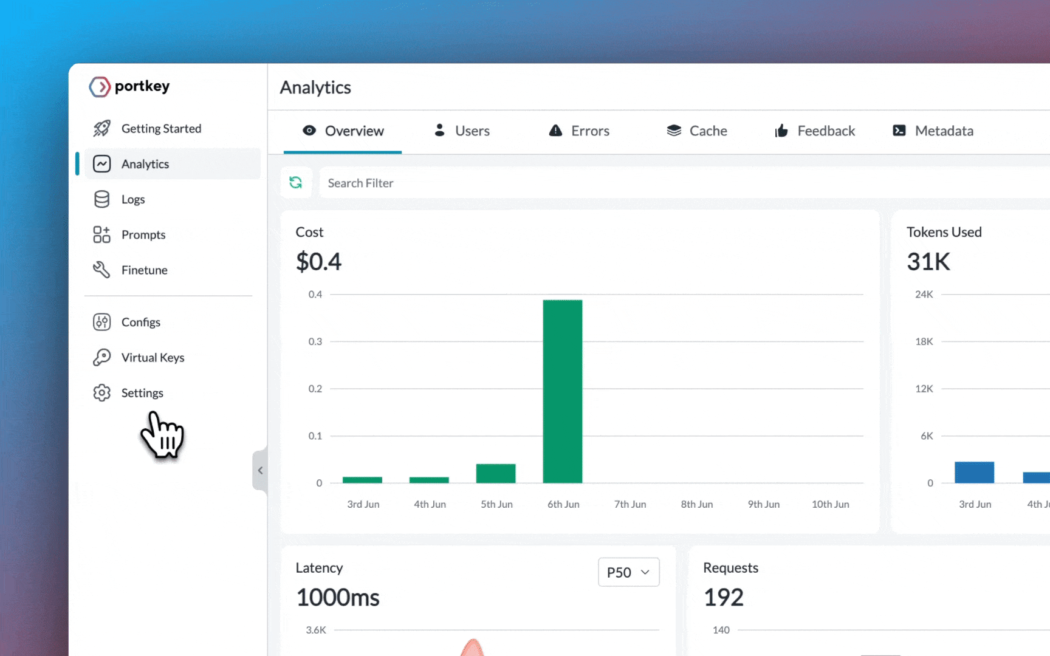This screenshot has width=1050, height=656.
Task: Click the Virtual Keys key icon
Action: point(101,357)
